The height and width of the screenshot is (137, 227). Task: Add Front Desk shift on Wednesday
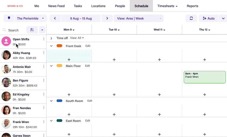click(x=159, y=60)
